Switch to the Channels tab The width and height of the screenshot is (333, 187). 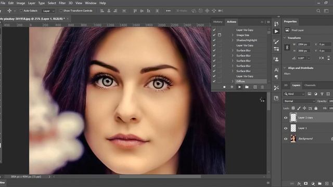coord(310,85)
